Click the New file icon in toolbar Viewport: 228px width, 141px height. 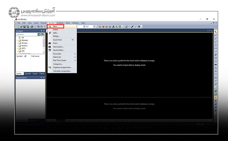coord(18,27)
